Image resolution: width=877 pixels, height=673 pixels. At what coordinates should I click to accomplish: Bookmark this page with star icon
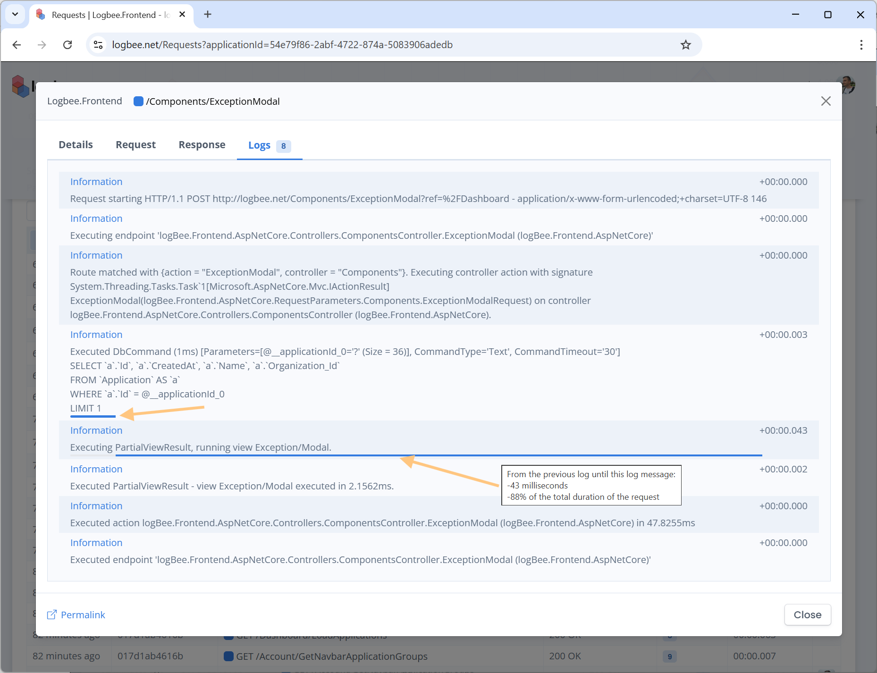[685, 45]
